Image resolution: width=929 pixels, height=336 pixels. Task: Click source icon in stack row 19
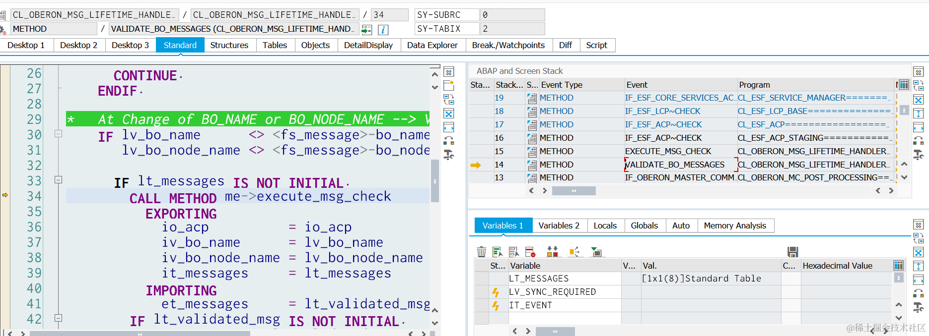coord(532,98)
